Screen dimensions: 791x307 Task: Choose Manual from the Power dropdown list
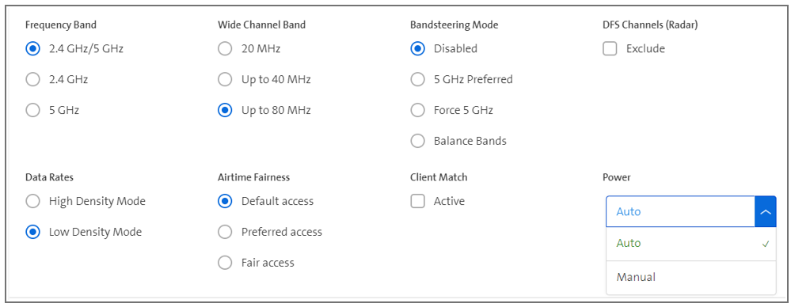(690, 277)
